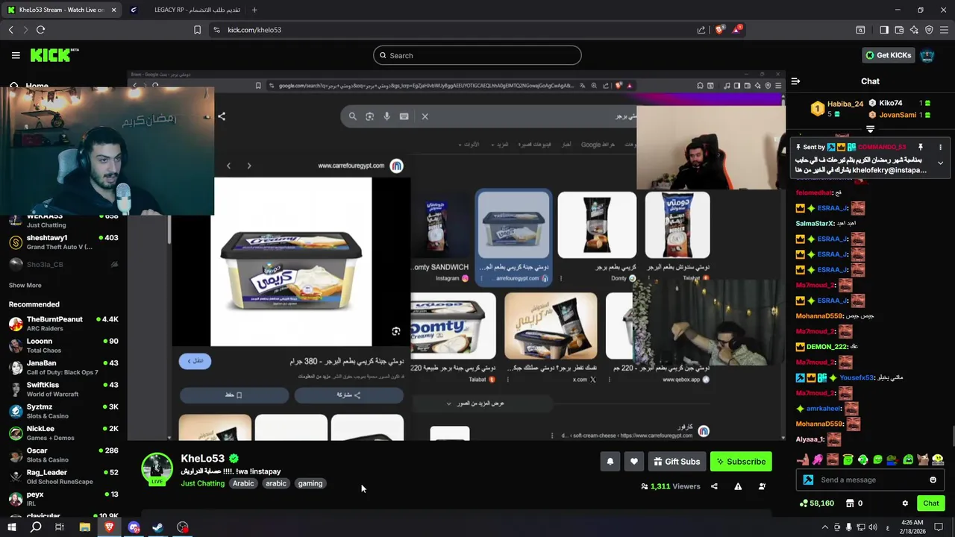Expand the pinned message chevron

[x=940, y=163]
